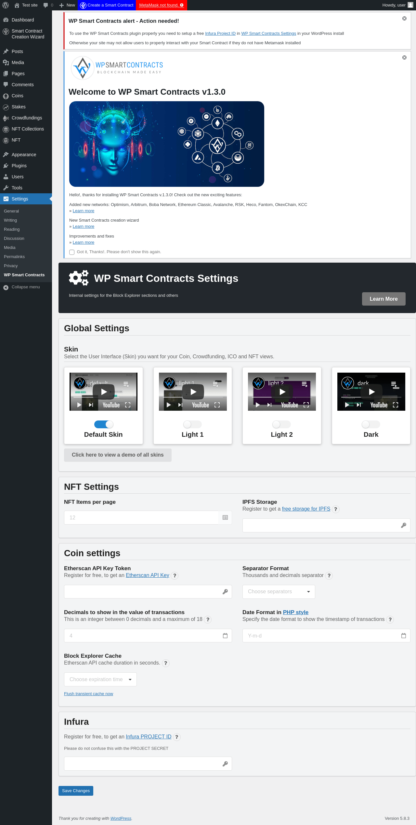Click YouTube logo on light 2 video
This screenshot has height=825, width=416.
pos(290,405)
